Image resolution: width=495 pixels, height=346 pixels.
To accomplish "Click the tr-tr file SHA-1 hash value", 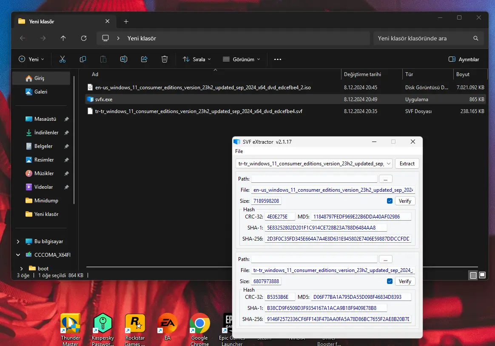I will (325, 308).
